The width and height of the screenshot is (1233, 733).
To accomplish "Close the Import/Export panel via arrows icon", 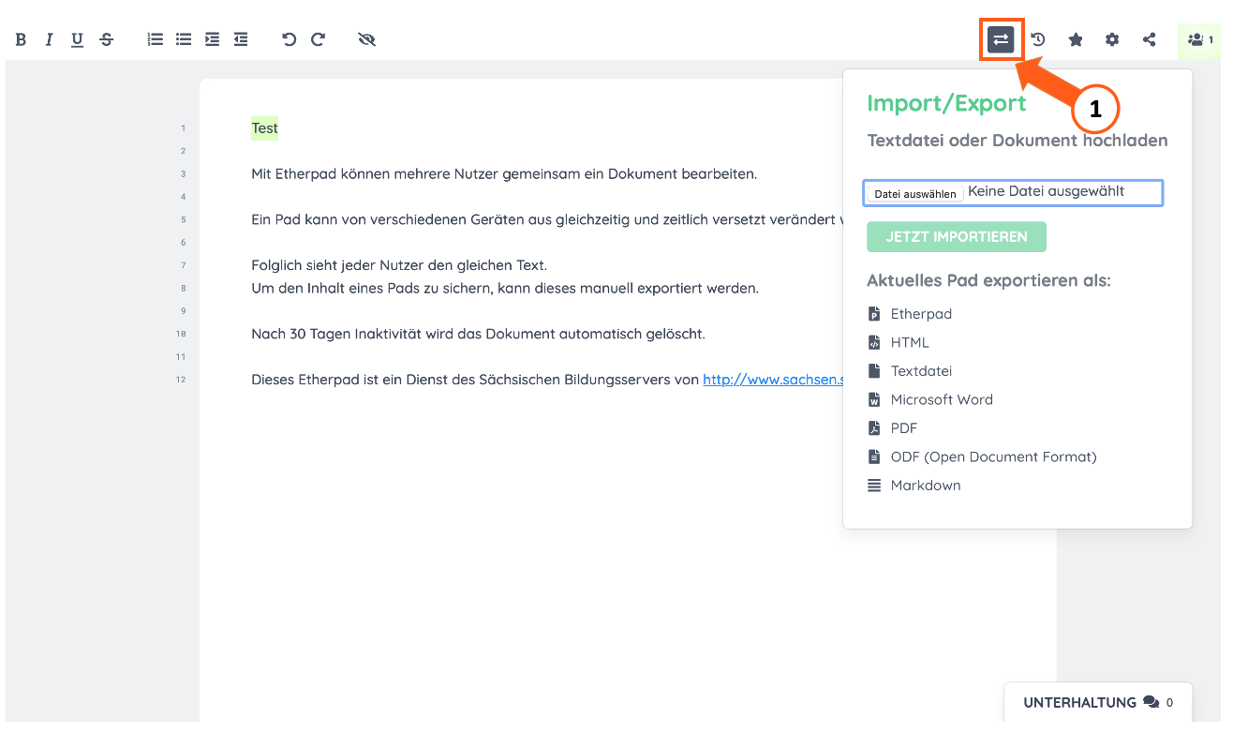I will click(x=1001, y=39).
